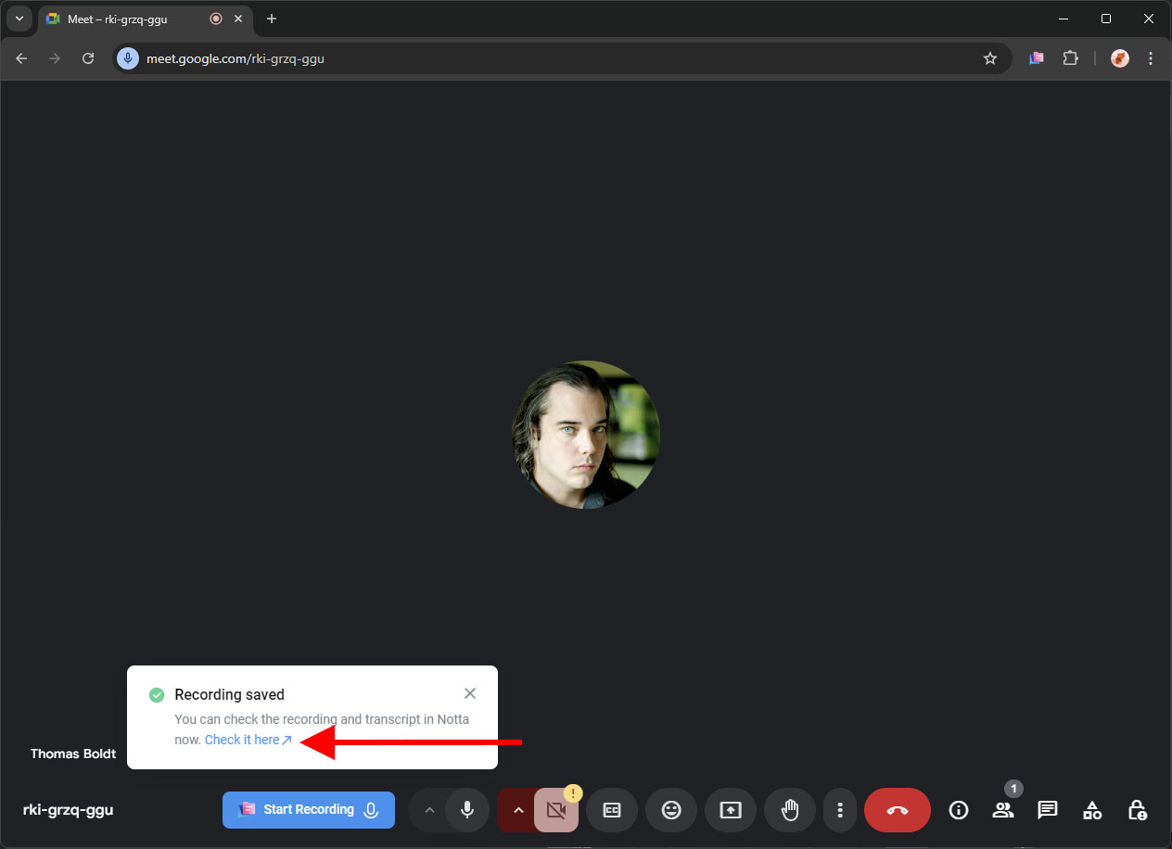Viewport: 1172px width, 849px height.
Task: Dismiss the Recording saved notification
Action: pos(470,693)
